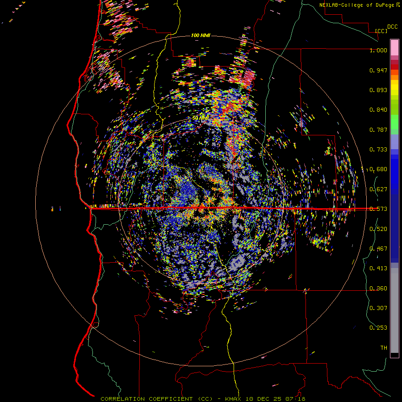Select the 0.733 scale value
Image resolution: width=402 pixels, height=402 pixels.
pos(378,150)
